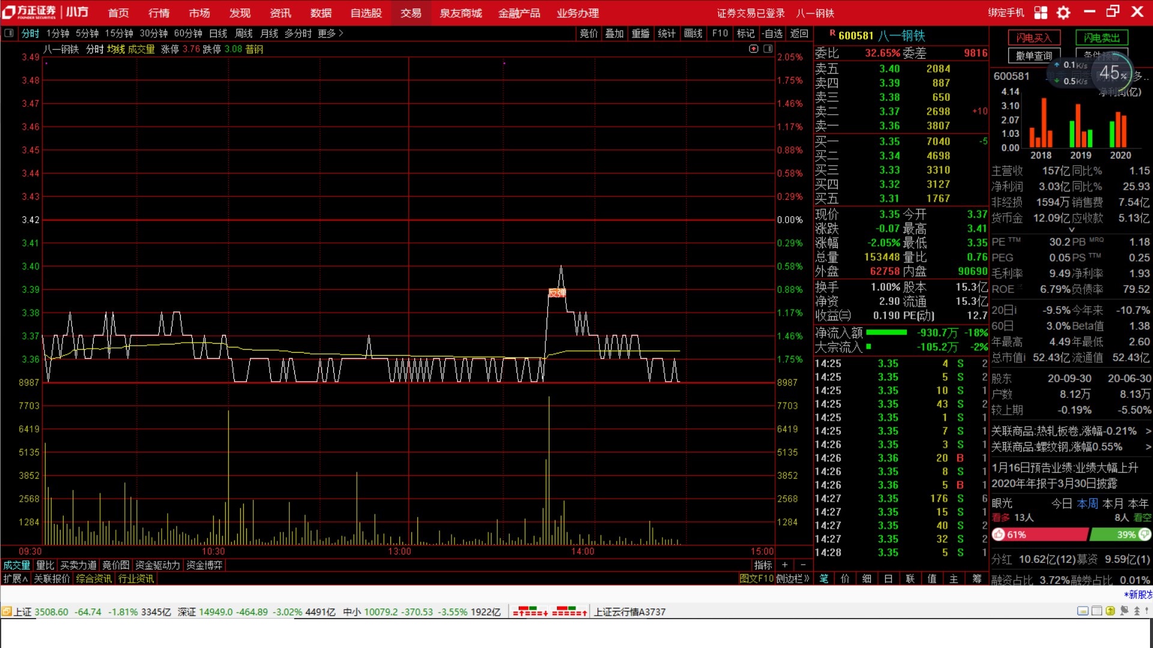This screenshot has height=648, width=1153.
Task: Expand the 更多 timeframe options
Action: [x=330, y=34]
